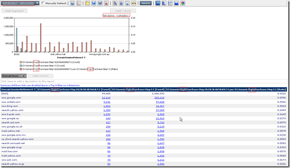This screenshot has height=168, width=290.
Task: Click the first Save floppy icon
Action: coord(94,3)
